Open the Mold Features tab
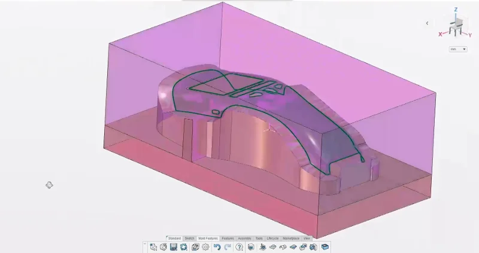Viewport: 479px width, 253px height. tap(208, 238)
